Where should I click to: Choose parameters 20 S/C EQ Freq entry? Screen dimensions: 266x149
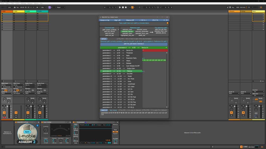121,102
